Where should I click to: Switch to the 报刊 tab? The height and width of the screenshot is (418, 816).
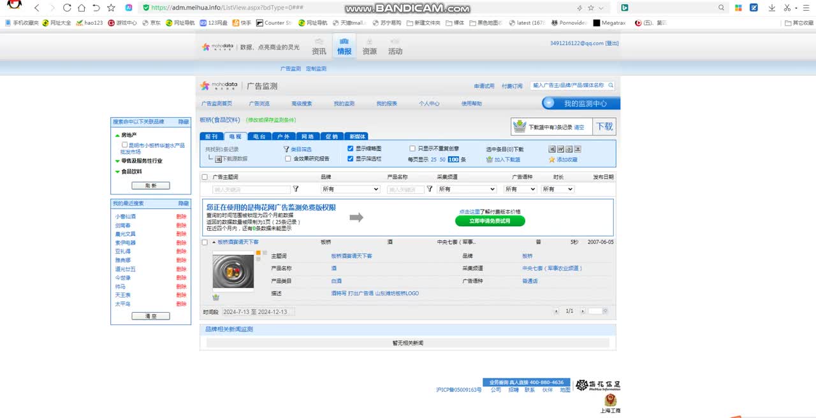(212, 136)
